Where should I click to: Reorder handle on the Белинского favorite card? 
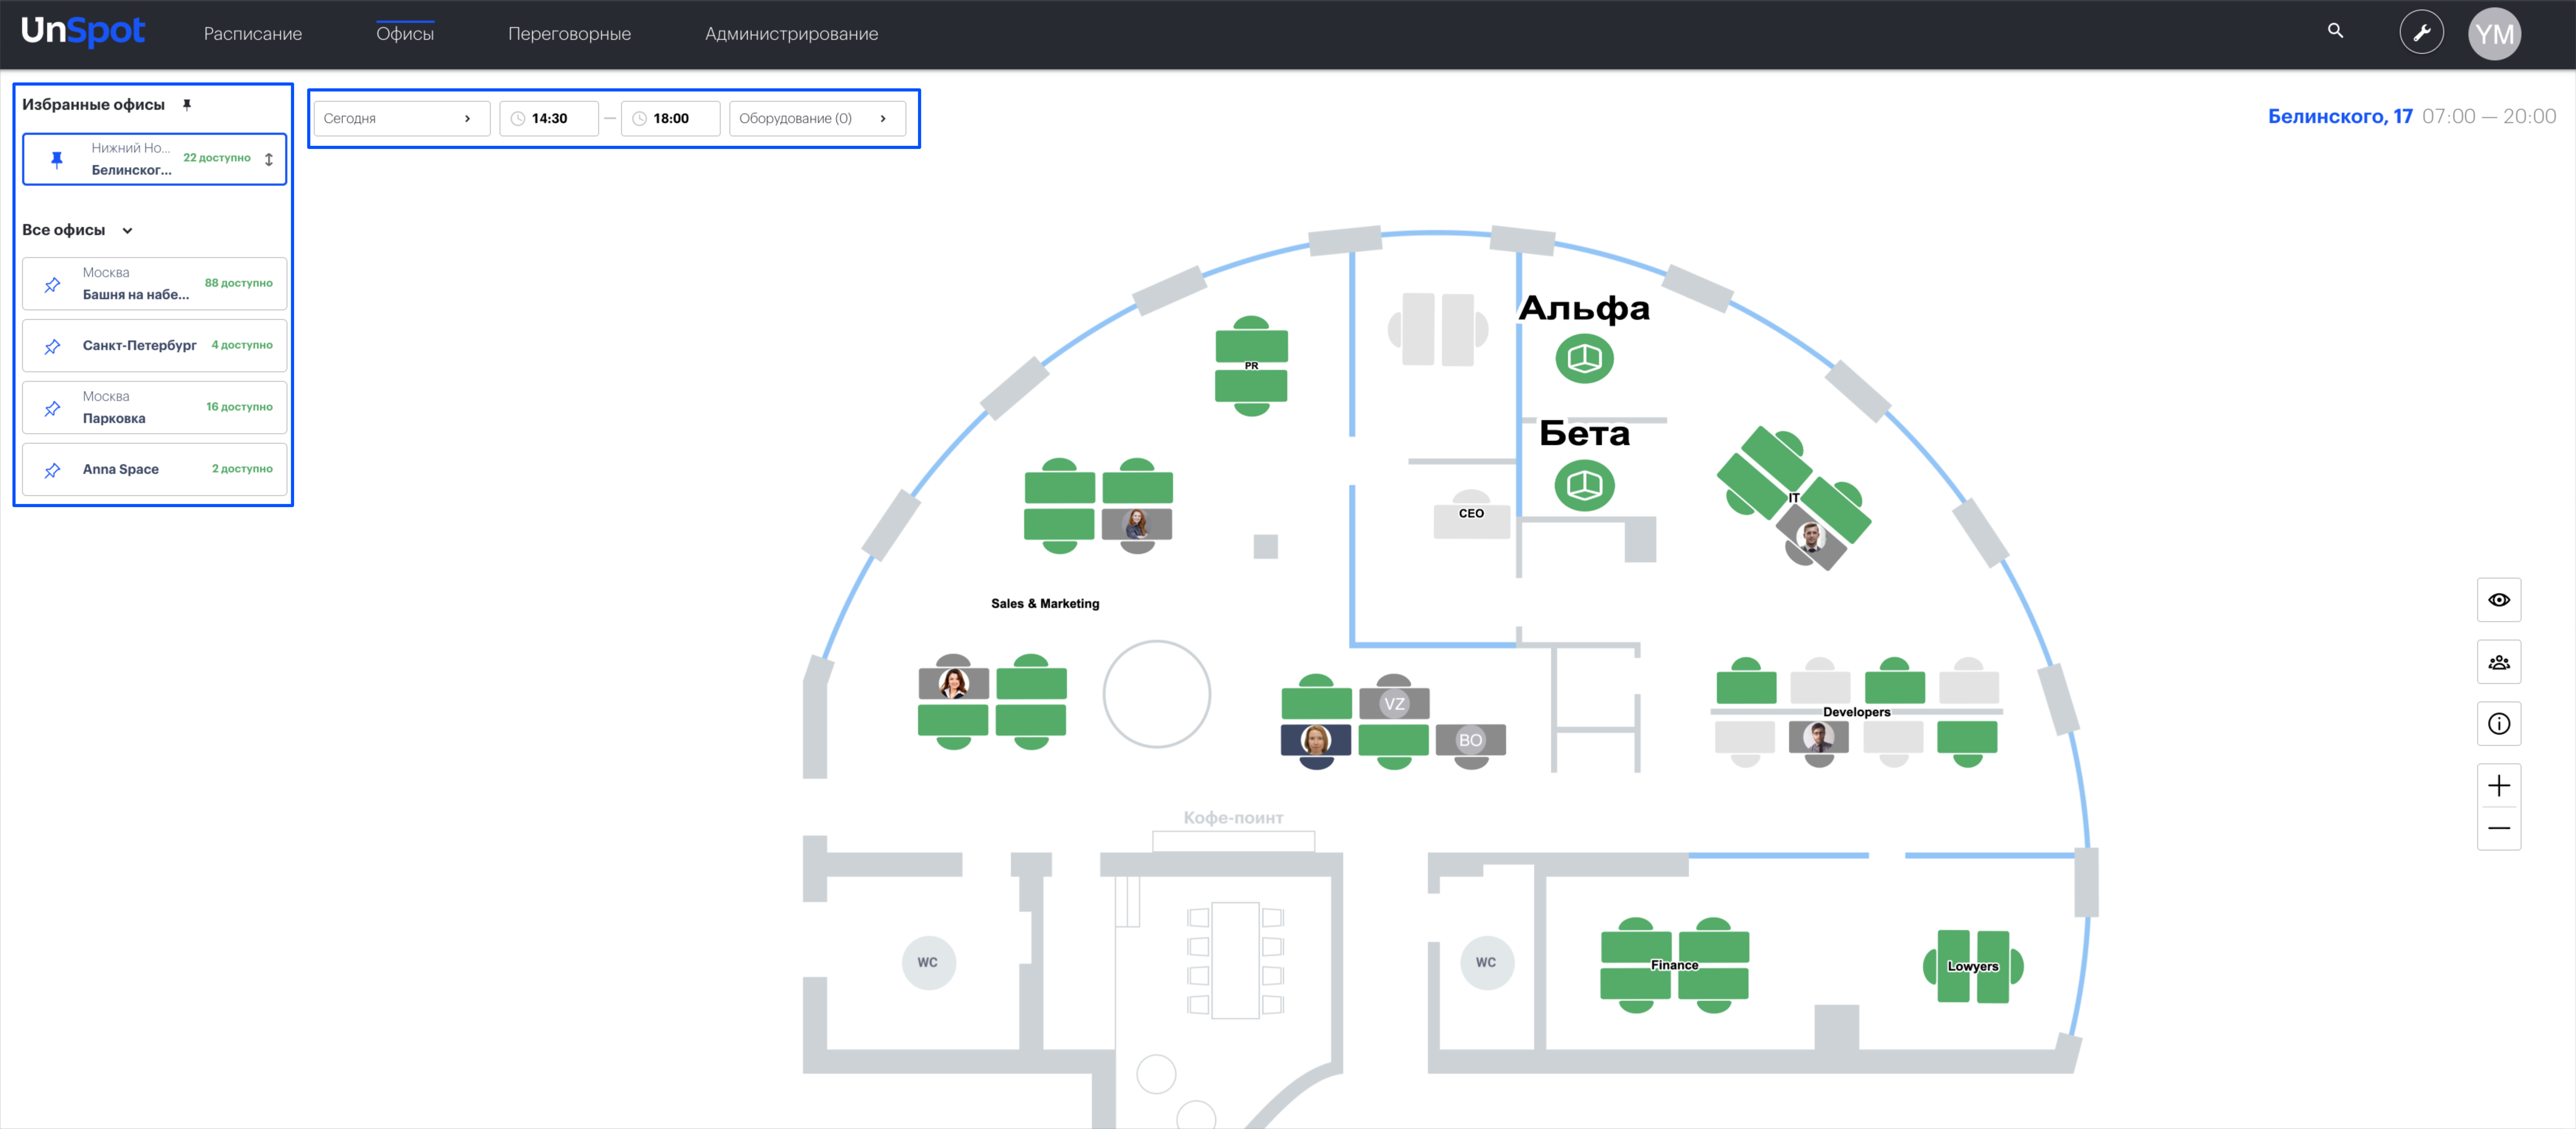(269, 159)
